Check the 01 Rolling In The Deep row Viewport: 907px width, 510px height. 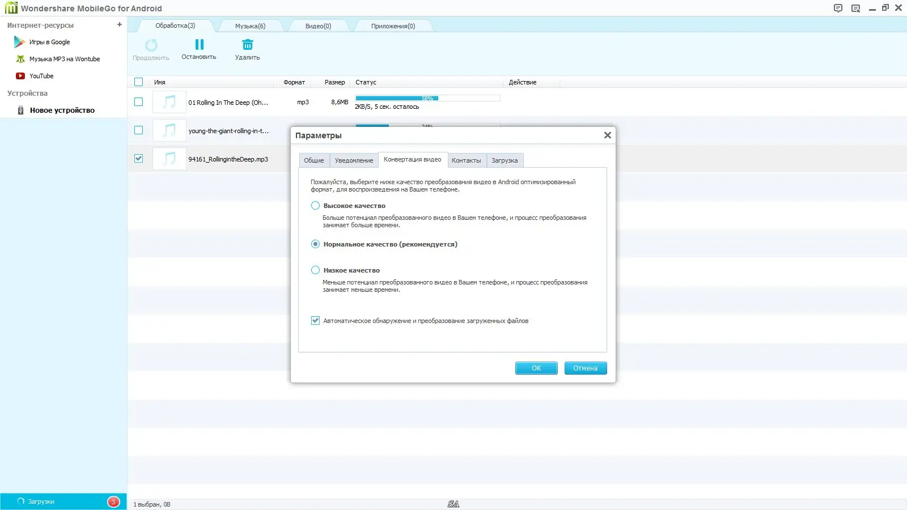(x=139, y=102)
